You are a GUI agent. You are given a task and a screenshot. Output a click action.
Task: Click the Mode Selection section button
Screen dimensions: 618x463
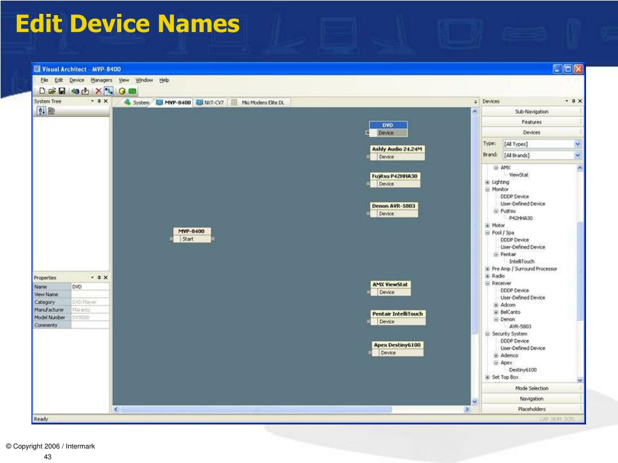click(532, 389)
